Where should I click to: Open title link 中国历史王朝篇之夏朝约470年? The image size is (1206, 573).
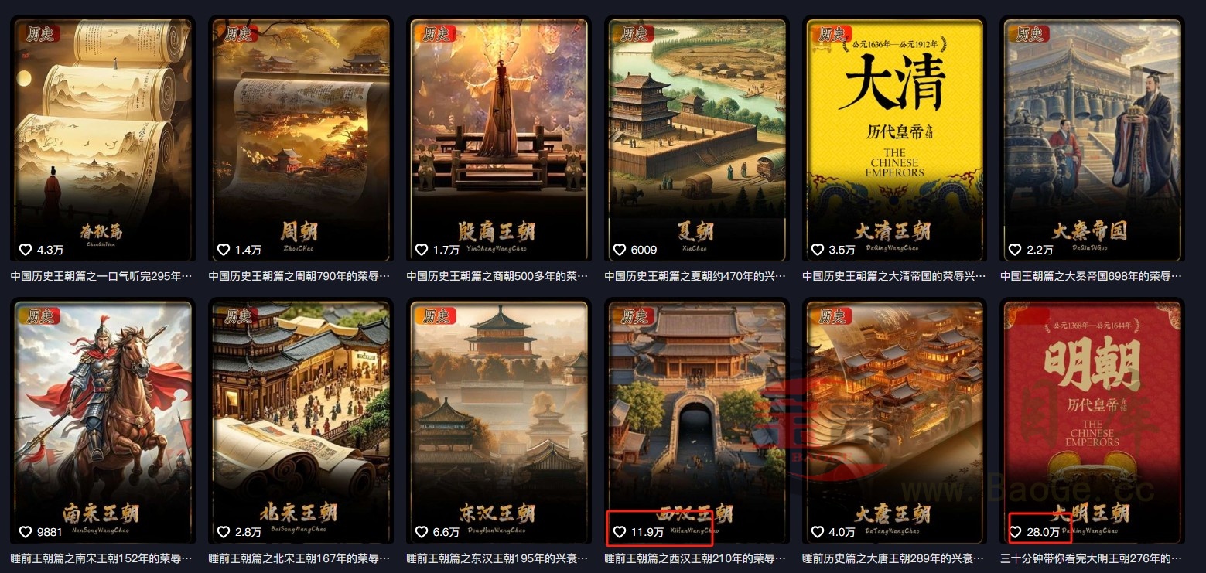695,276
